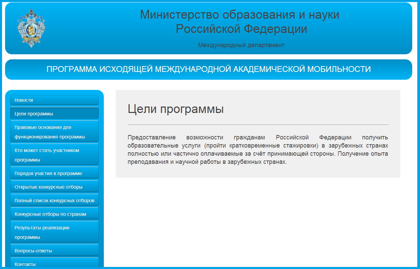Open Конкурсные отборы по странам
This screenshot has height=269, width=420.
click(54, 214)
